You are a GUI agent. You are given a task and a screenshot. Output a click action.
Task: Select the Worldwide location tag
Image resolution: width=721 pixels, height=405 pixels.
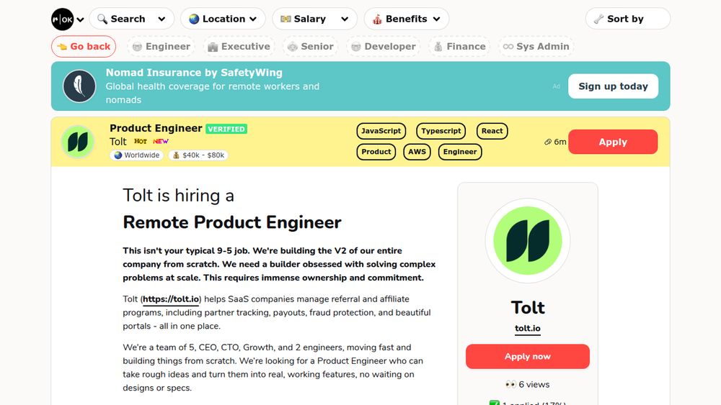(x=136, y=155)
